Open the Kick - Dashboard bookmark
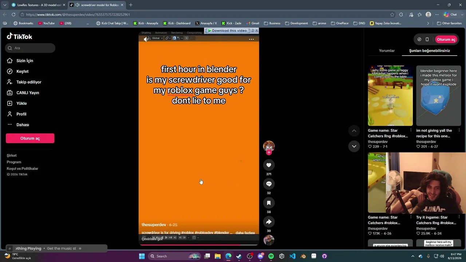466x262 pixels. click(177, 23)
